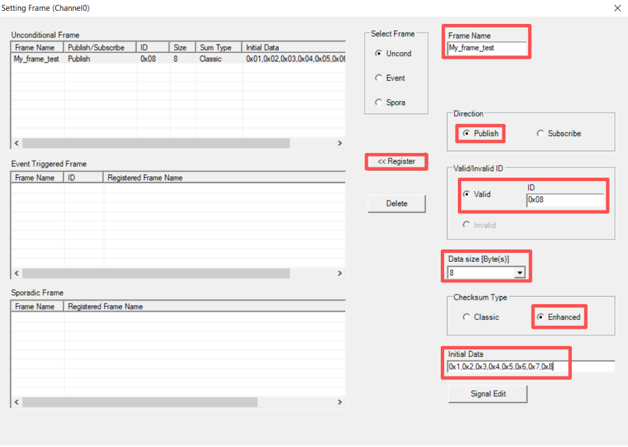Click the ID input field

click(564, 200)
